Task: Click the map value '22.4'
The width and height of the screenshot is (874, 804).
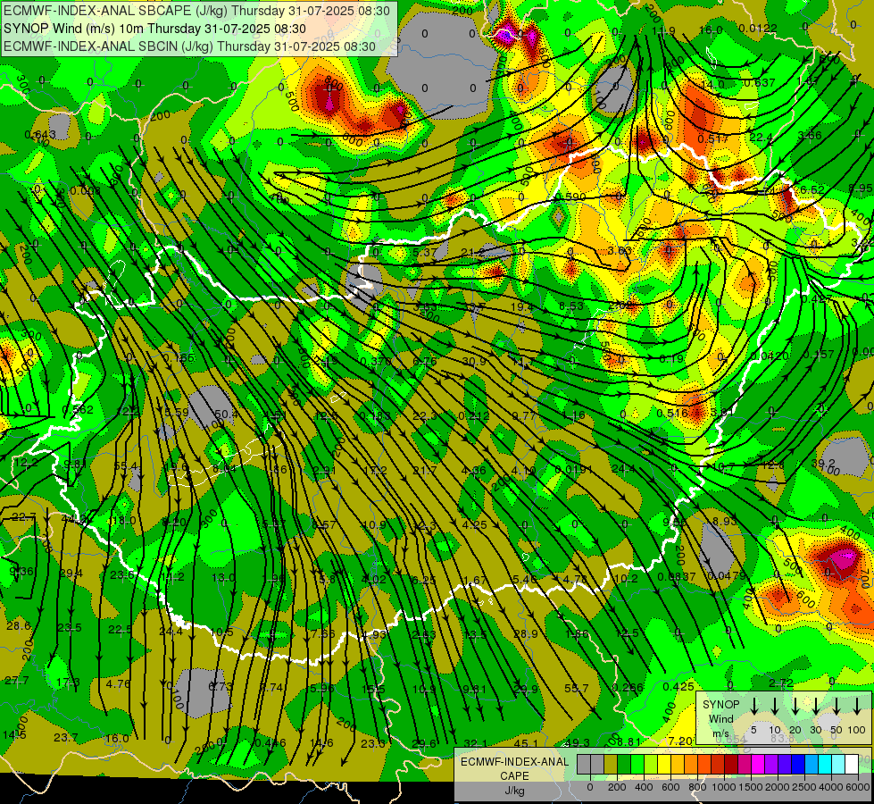Action: point(761,138)
